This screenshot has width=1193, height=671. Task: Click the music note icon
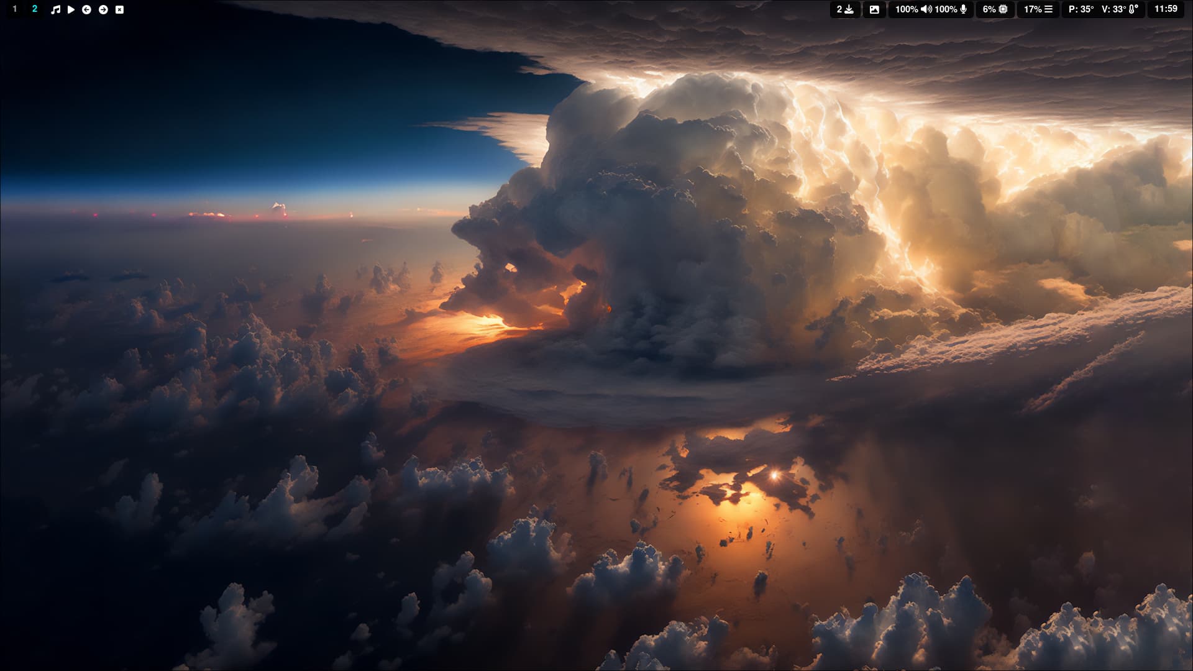point(55,9)
